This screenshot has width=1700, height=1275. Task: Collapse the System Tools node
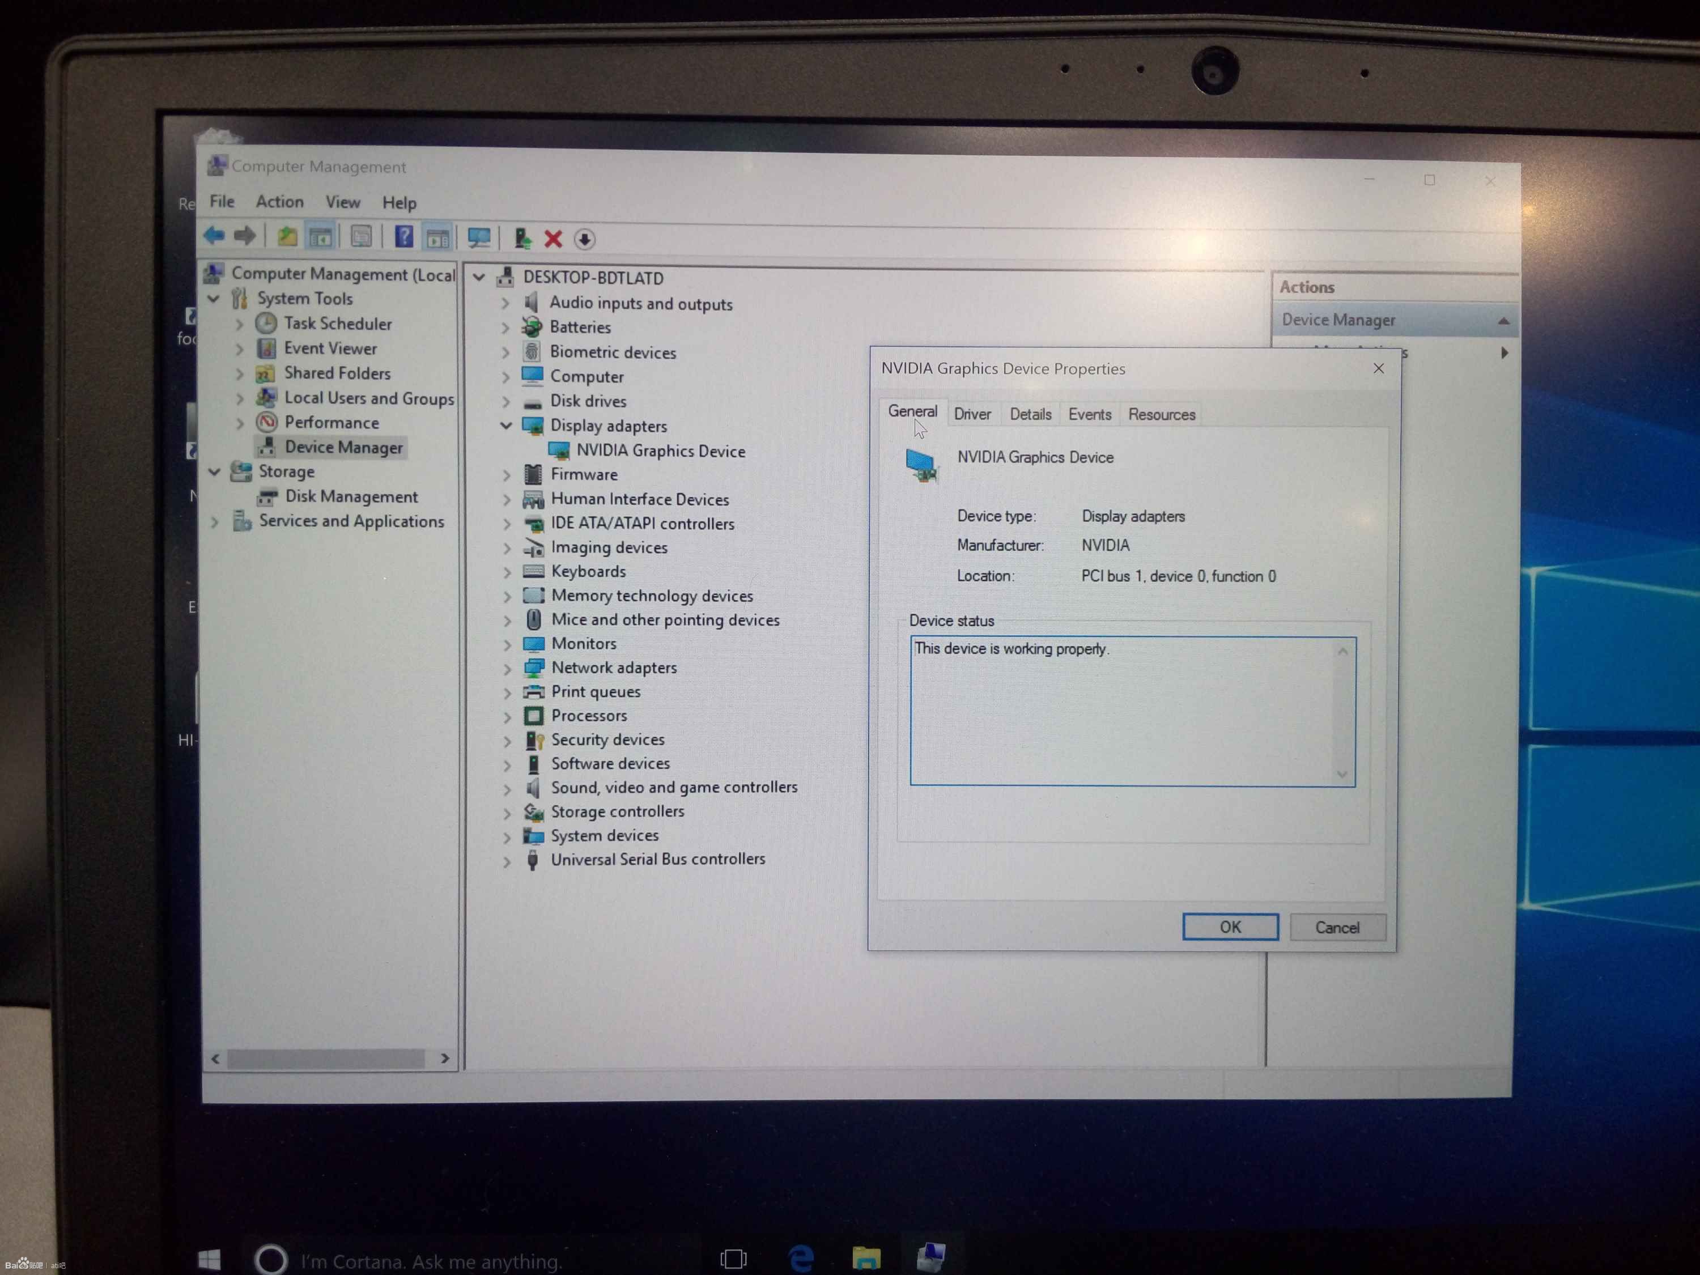point(214,298)
